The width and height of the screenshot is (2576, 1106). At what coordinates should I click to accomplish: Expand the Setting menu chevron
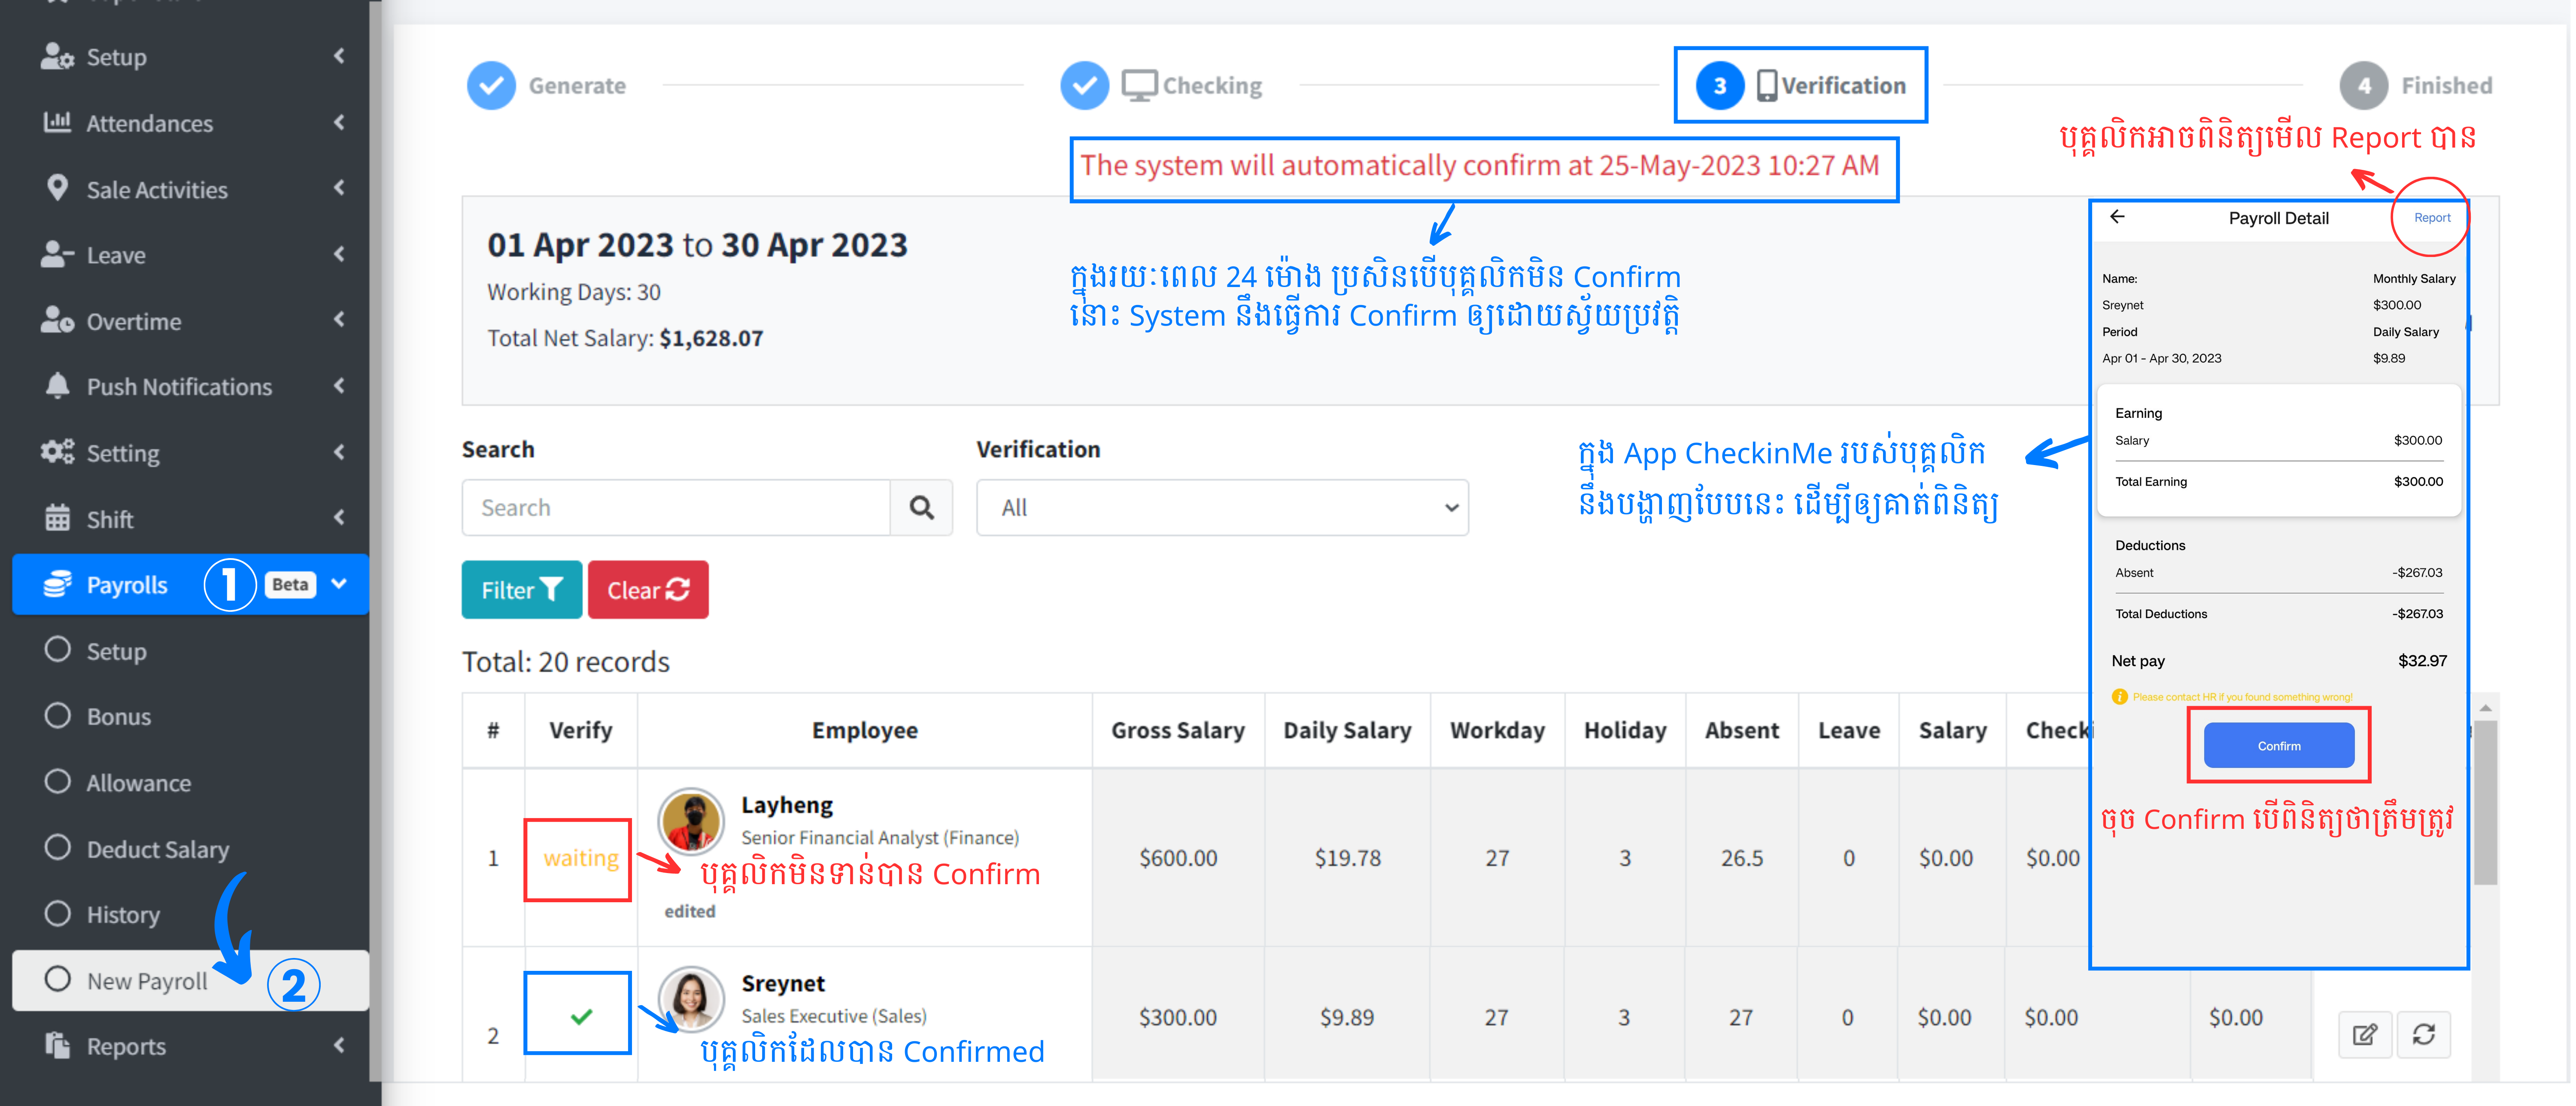(339, 452)
